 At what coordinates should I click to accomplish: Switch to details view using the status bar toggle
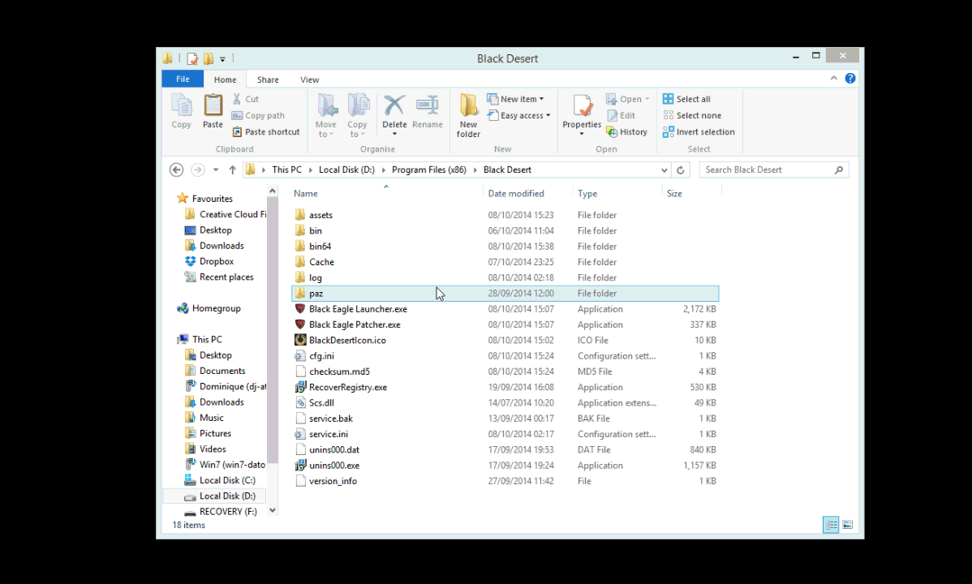click(830, 525)
